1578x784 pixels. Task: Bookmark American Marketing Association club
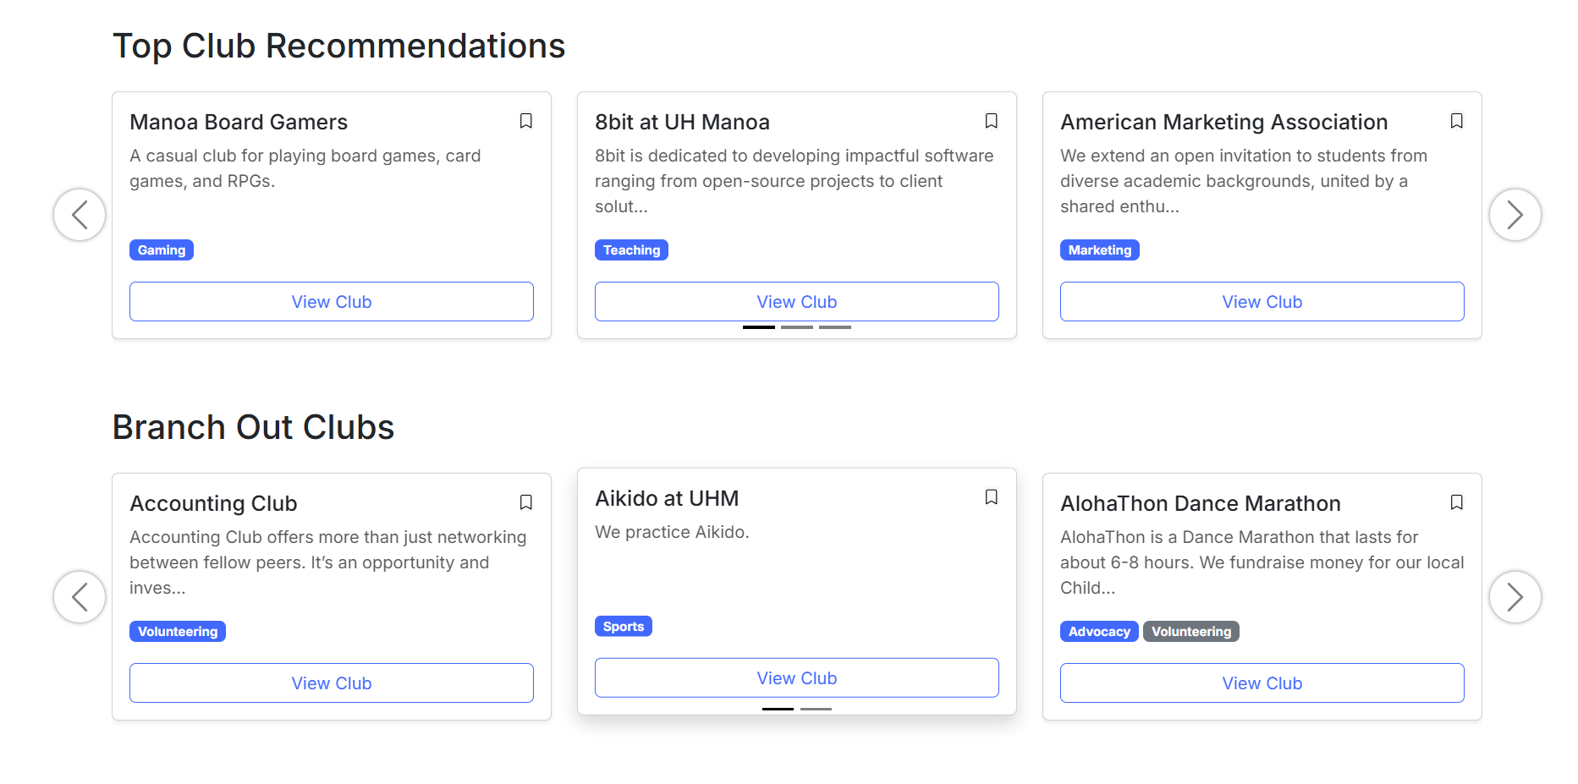coord(1456,121)
